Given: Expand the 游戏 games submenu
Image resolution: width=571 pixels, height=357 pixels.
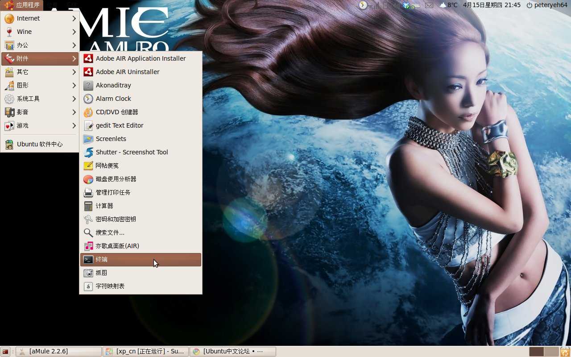Looking at the screenshot, I should click(40, 125).
